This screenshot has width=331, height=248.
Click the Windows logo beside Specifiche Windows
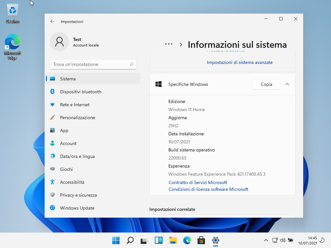tap(158, 84)
